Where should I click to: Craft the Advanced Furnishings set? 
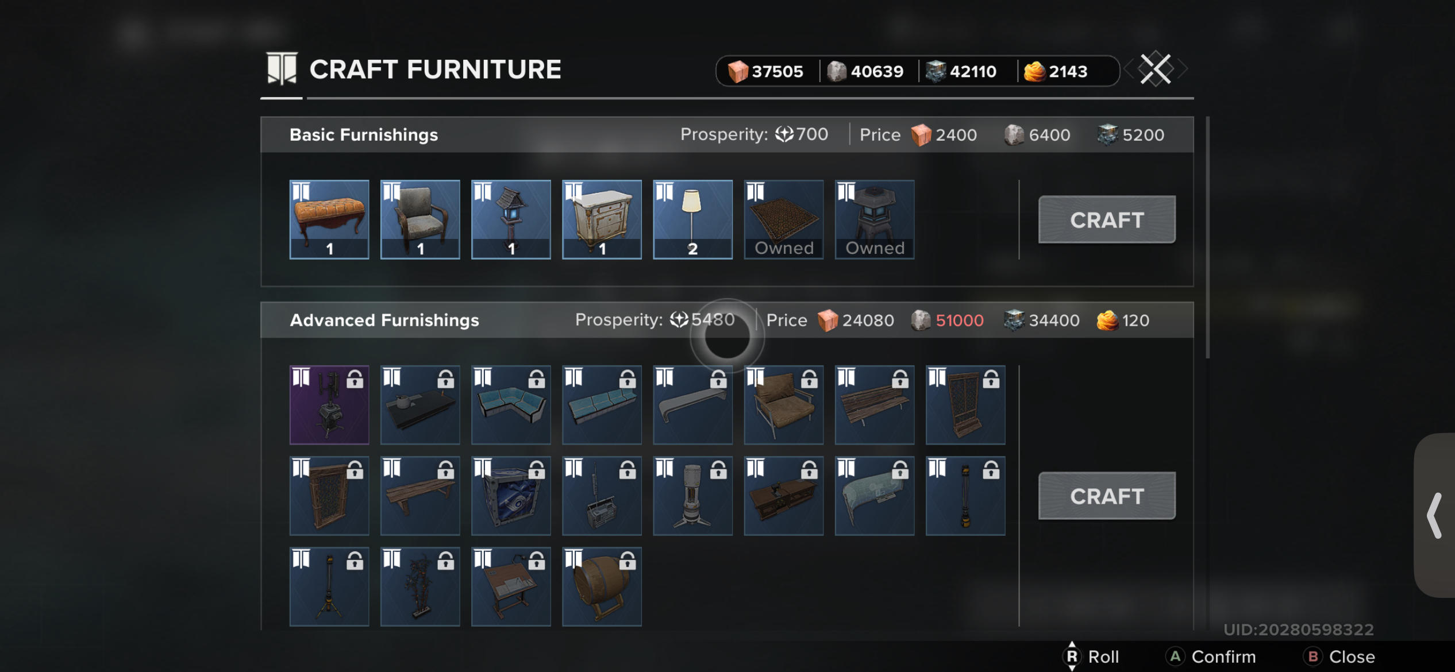[x=1107, y=496]
